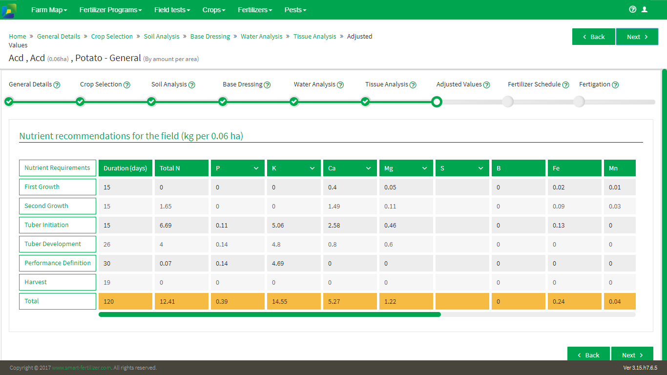Viewport: 667px width, 375px height.
Task: Expand the S column dropdown
Action: [481, 168]
